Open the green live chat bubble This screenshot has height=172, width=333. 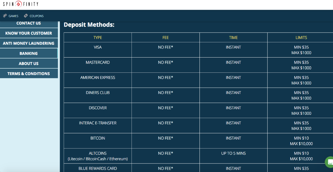(329, 162)
